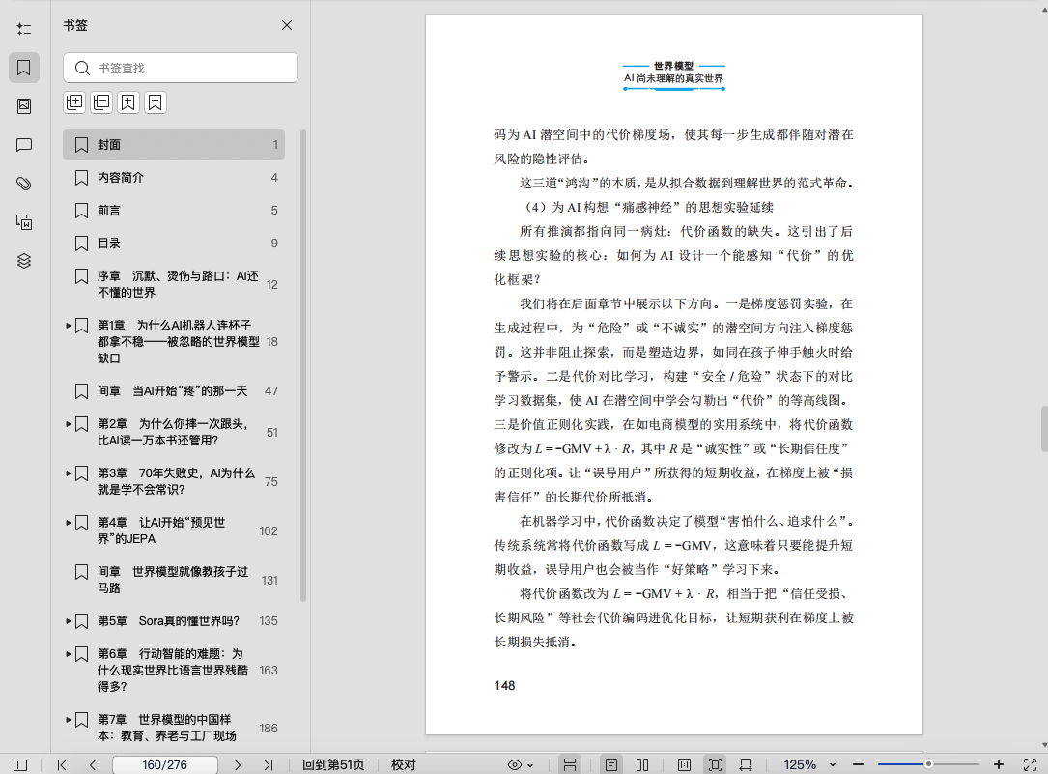Screen dimensions: 1048x774
Task: Click the page number field 160/276
Action: coord(164,764)
